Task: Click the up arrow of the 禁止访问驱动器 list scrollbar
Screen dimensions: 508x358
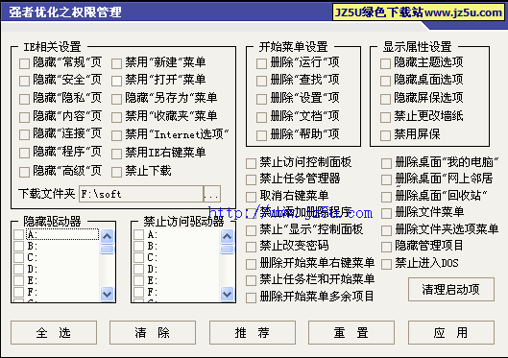Action: click(227, 237)
